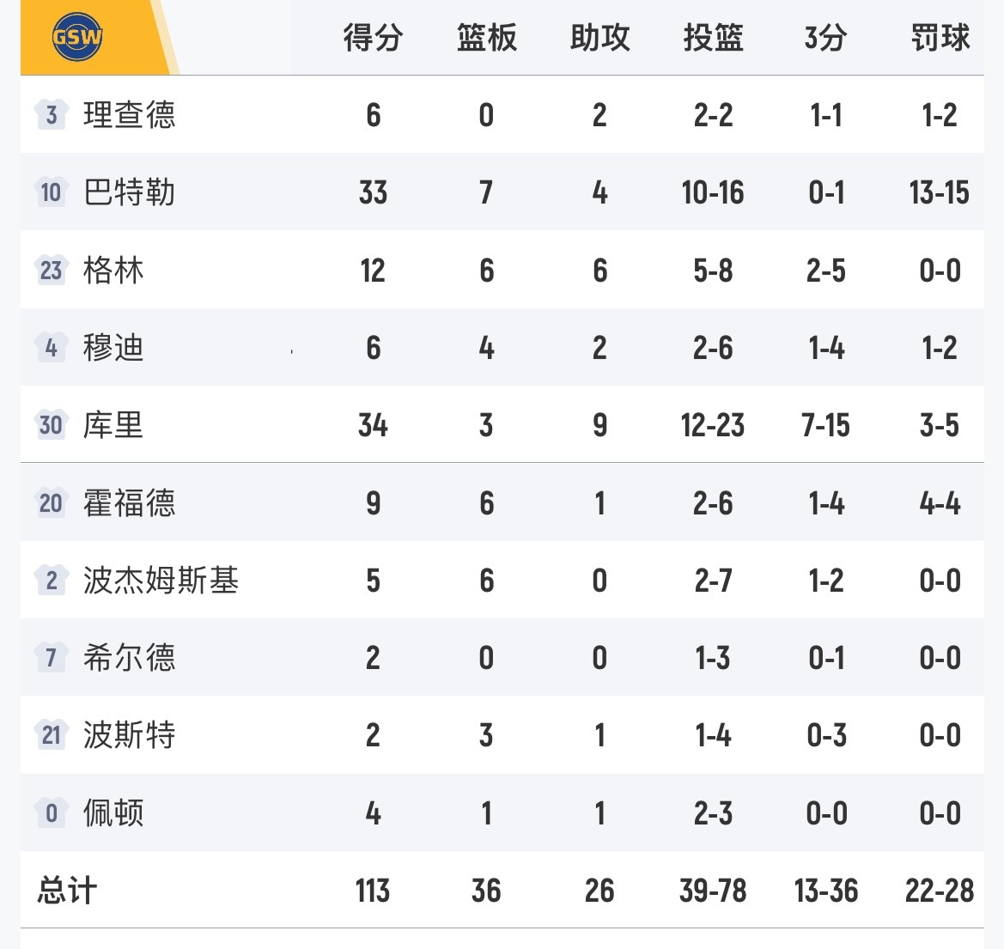Screen dimensions: 1004x949
Task: Select the 助攻 column header
Action: point(599,38)
